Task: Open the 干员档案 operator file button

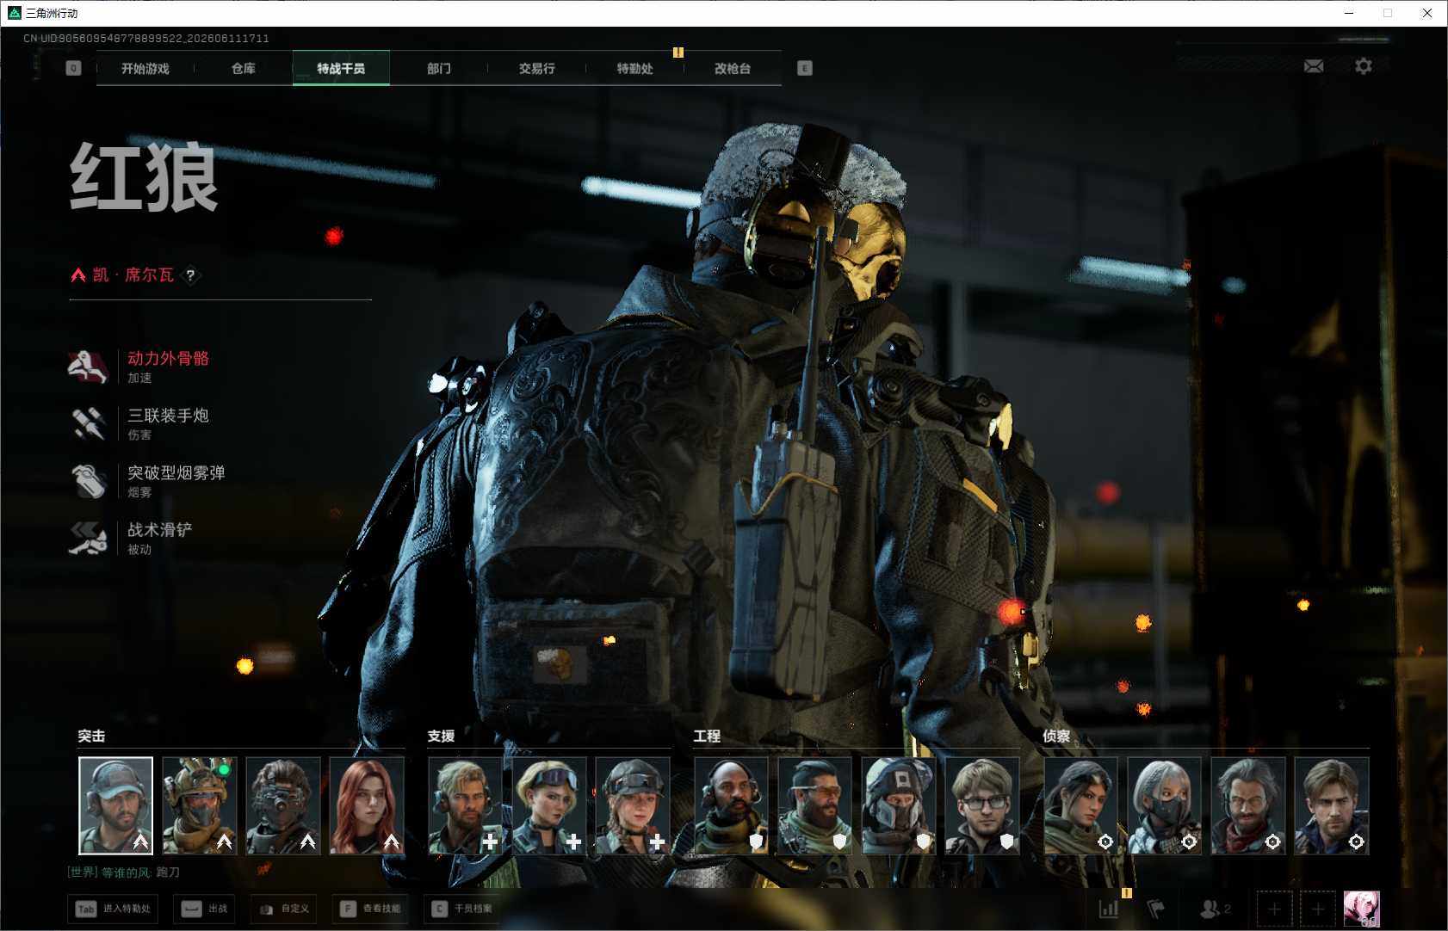Action: (x=463, y=909)
